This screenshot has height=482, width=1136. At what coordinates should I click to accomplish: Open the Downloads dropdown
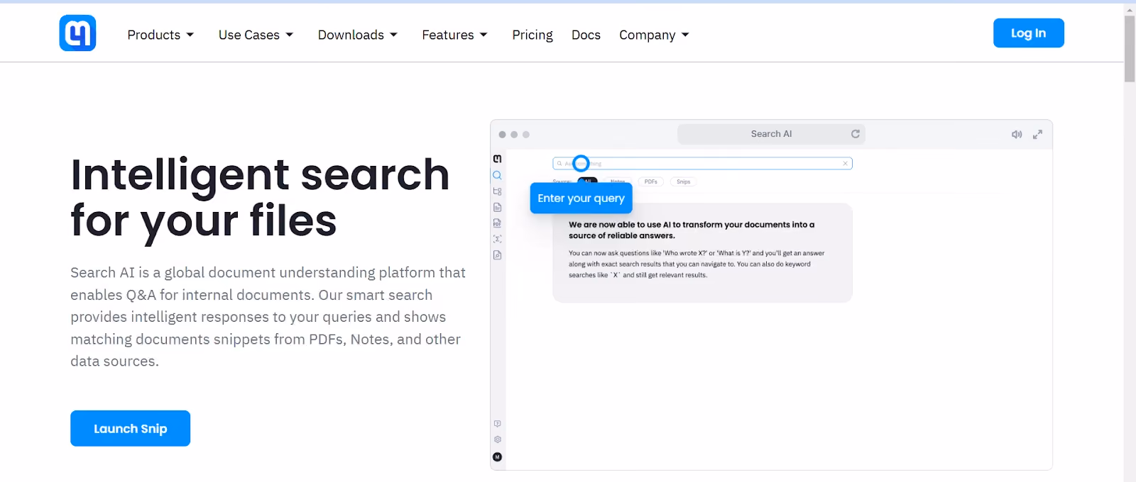coord(358,35)
